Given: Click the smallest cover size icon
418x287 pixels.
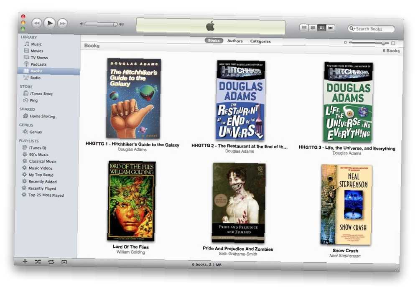Looking at the screenshot, I should tap(345, 42).
